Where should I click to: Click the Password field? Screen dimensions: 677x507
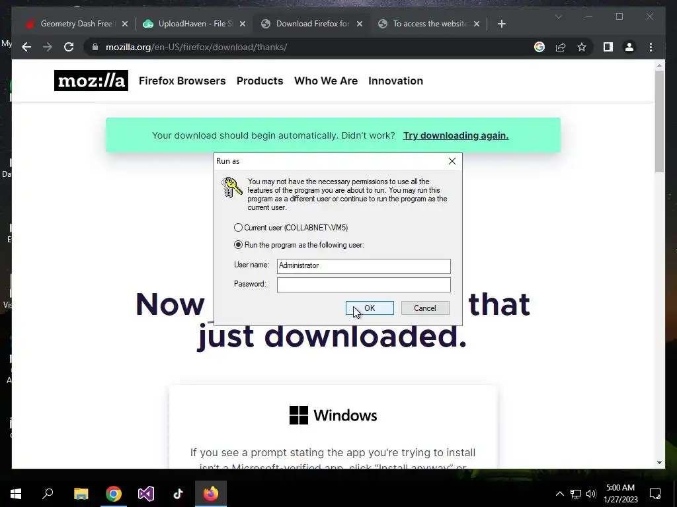(x=364, y=285)
